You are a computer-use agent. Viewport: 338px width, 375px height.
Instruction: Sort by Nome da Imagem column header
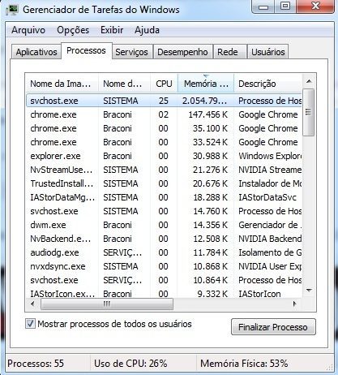pos(62,84)
